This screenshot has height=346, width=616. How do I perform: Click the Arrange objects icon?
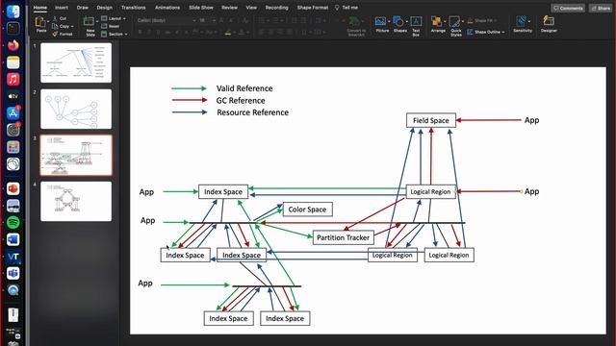pyautogui.click(x=436, y=21)
